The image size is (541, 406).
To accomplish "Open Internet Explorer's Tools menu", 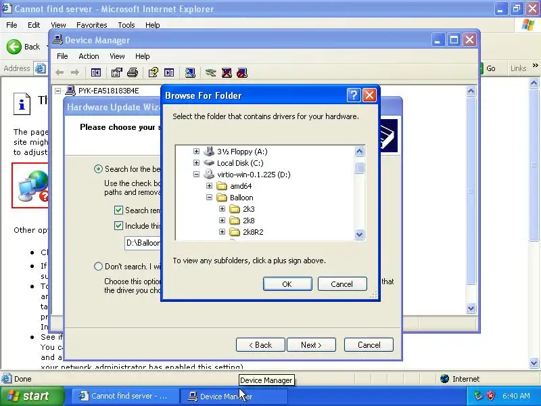I will pos(126,25).
